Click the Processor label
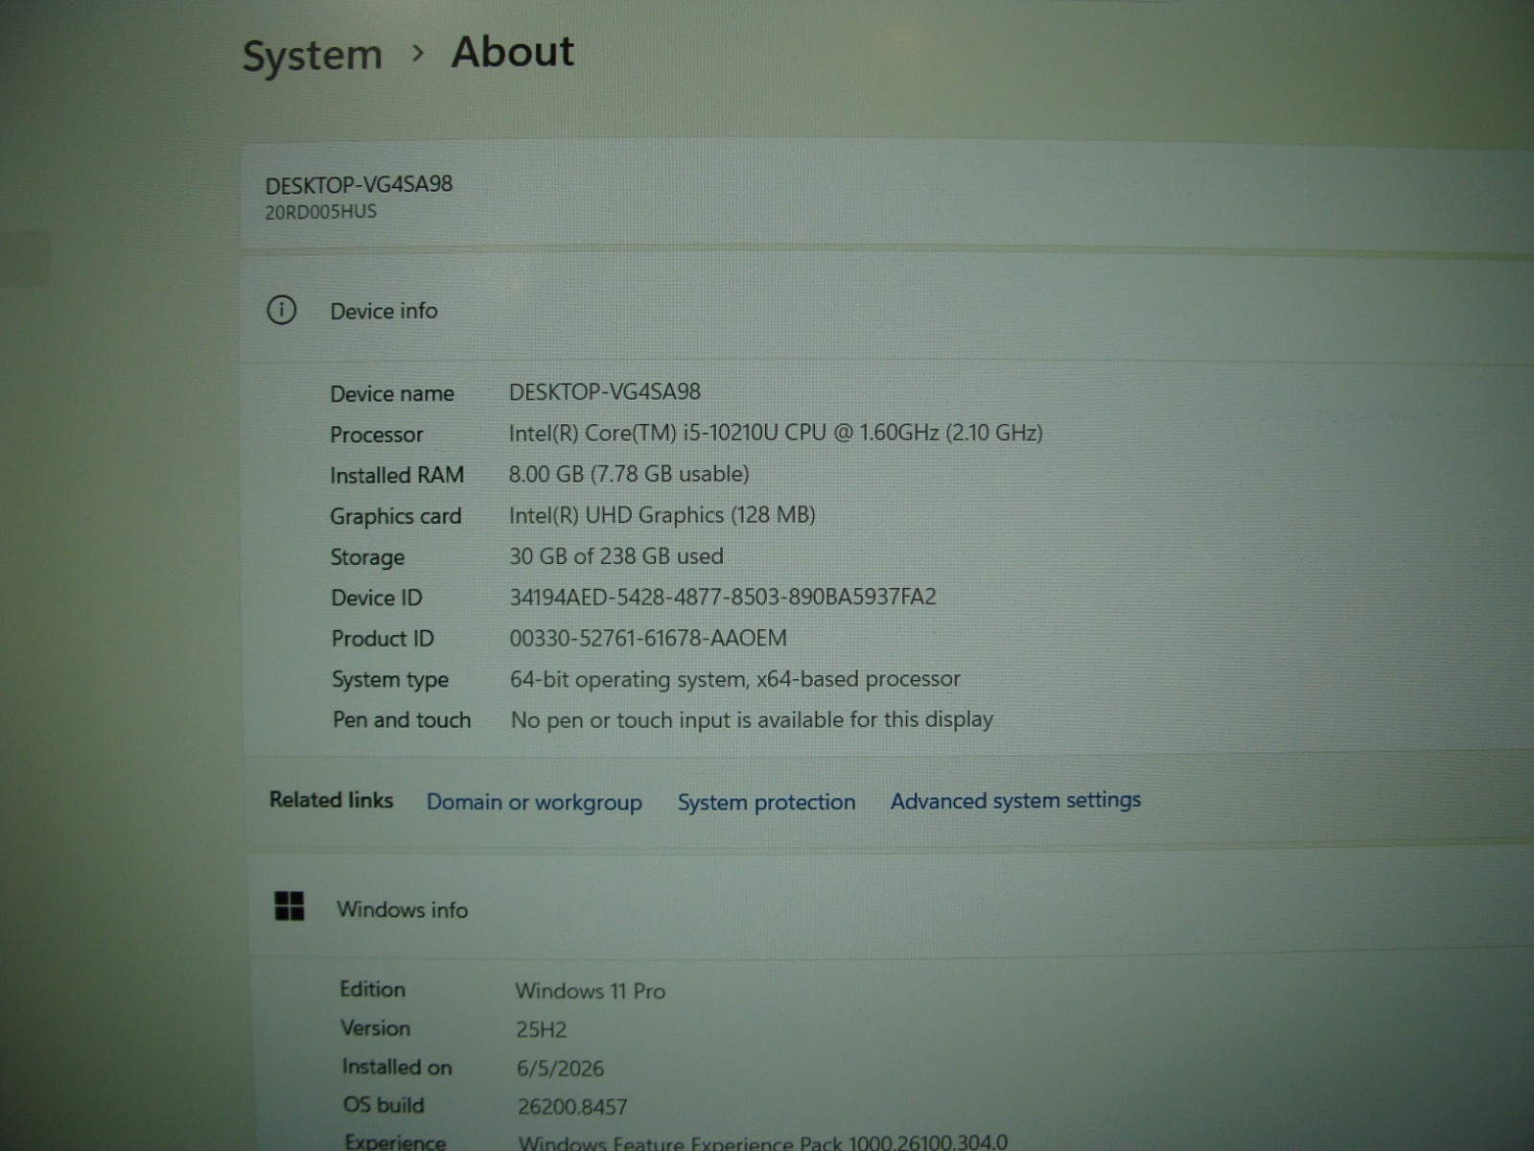Image resolution: width=1534 pixels, height=1151 pixels. coord(377,435)
